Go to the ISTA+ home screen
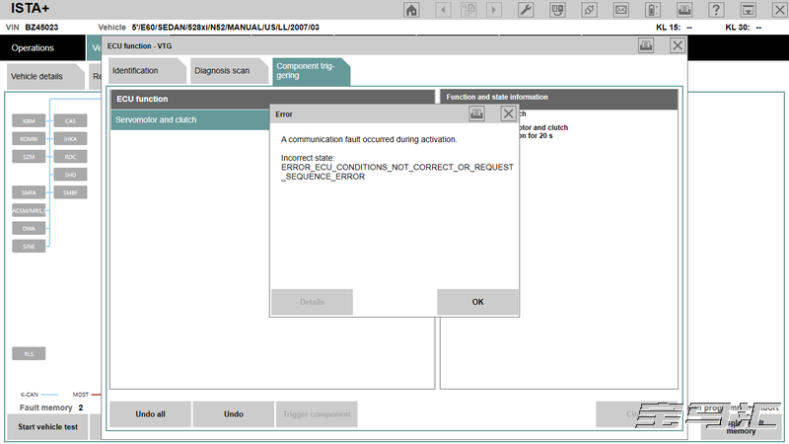This screenshot has height=444, width=789. point(411,10)
